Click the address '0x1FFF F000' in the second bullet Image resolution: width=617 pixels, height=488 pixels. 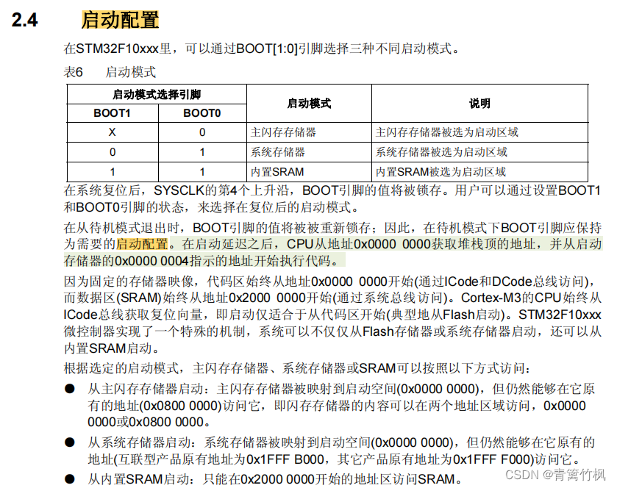(492, 459)
